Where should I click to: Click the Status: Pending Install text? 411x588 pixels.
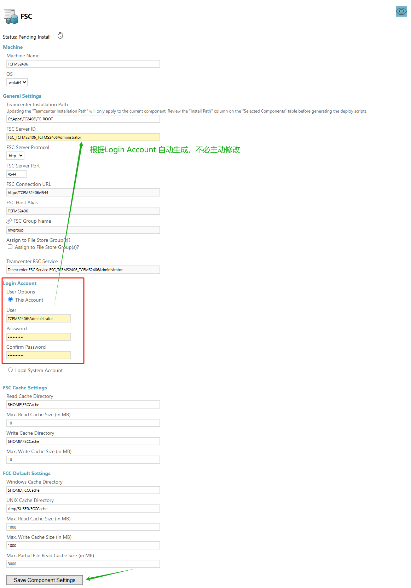(x=27, y=37)
